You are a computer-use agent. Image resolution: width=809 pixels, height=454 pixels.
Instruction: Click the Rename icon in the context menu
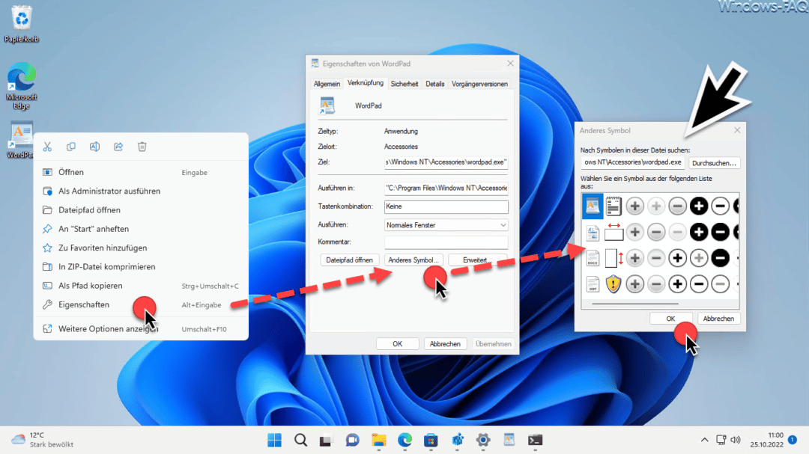click(95, 147)
